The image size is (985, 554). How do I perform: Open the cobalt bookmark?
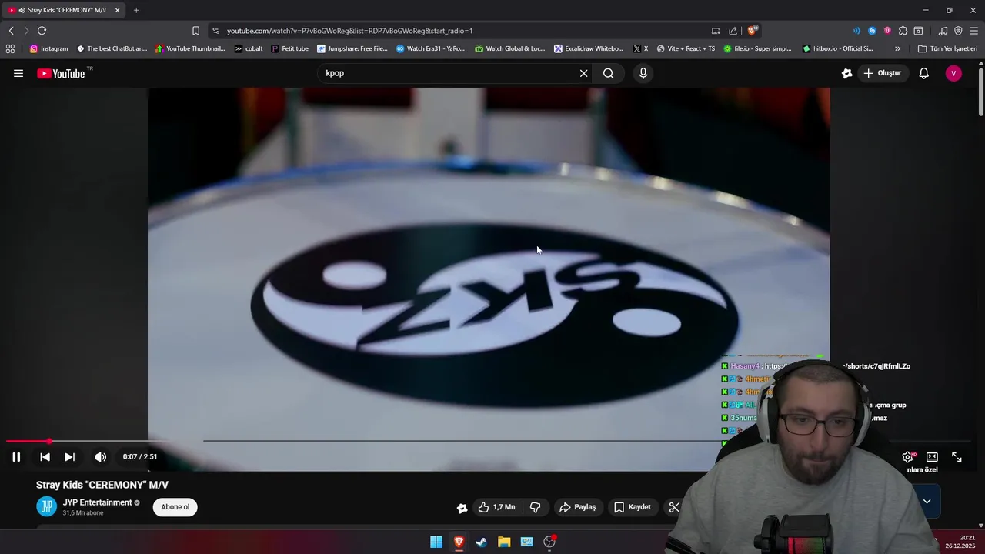(x=249, y=48)
